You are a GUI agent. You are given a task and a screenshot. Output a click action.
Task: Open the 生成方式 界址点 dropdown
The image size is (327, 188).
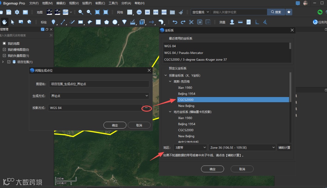99,96
